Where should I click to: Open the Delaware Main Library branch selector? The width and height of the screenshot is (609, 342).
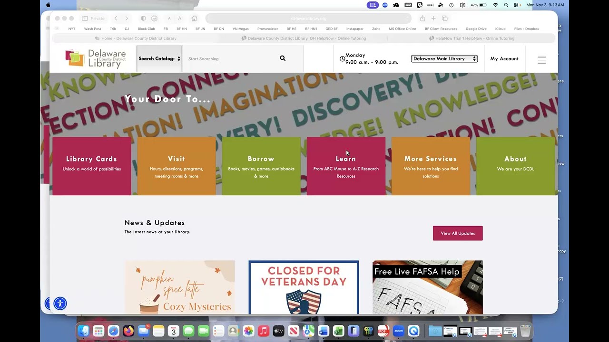tap(444, 58)
